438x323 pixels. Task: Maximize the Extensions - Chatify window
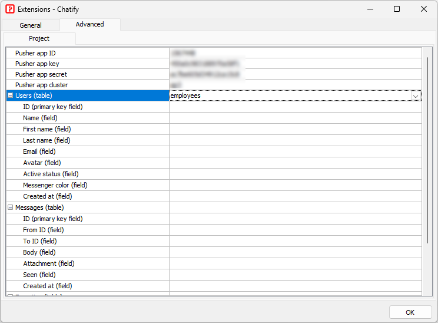tap(397, 9)
